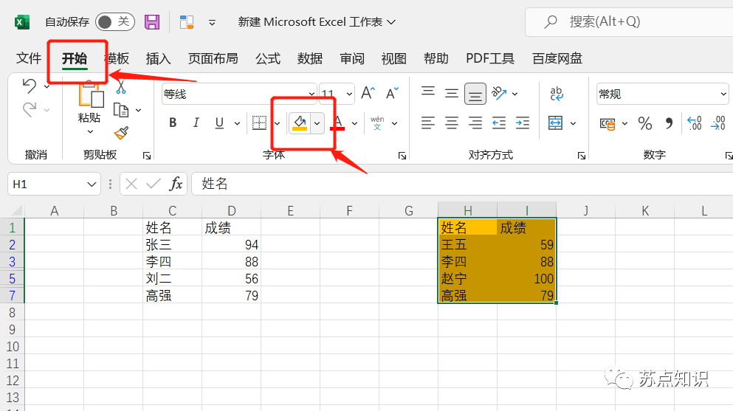This screenshot has height=411, width=733.
Task: Switch to the 公式 tab
Action: pyautogui.click(x=268, y=58)
